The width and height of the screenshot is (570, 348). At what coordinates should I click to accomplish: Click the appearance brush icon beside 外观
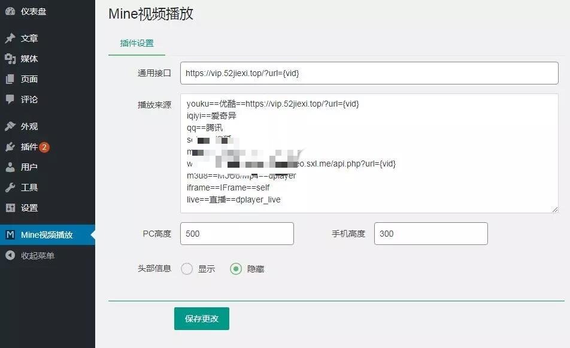pos(10,126)
